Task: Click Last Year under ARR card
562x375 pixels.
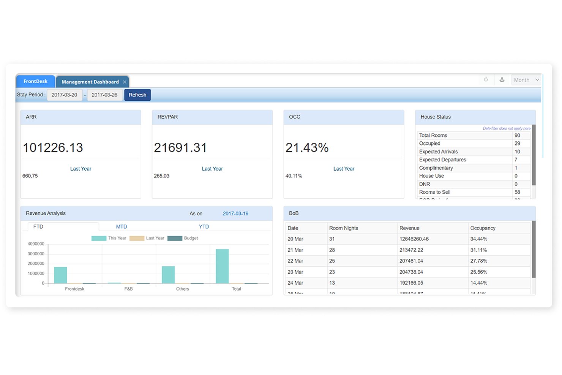Action: tap(81, 169)
